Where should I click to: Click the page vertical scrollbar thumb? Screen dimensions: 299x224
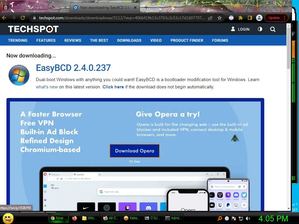(288, 49)
